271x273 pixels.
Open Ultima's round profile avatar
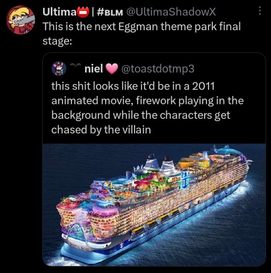pyautogui.click(x=21, y=20)
